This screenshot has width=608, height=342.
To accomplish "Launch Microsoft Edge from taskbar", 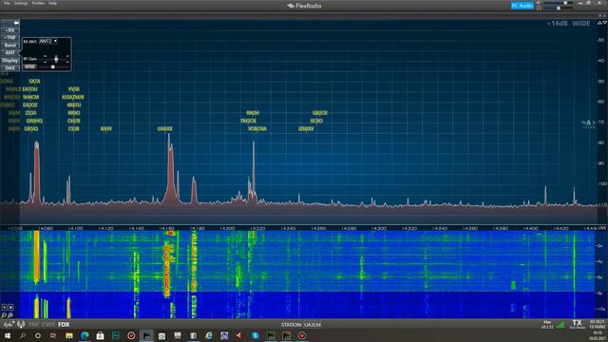I will (x=85, y=335).
